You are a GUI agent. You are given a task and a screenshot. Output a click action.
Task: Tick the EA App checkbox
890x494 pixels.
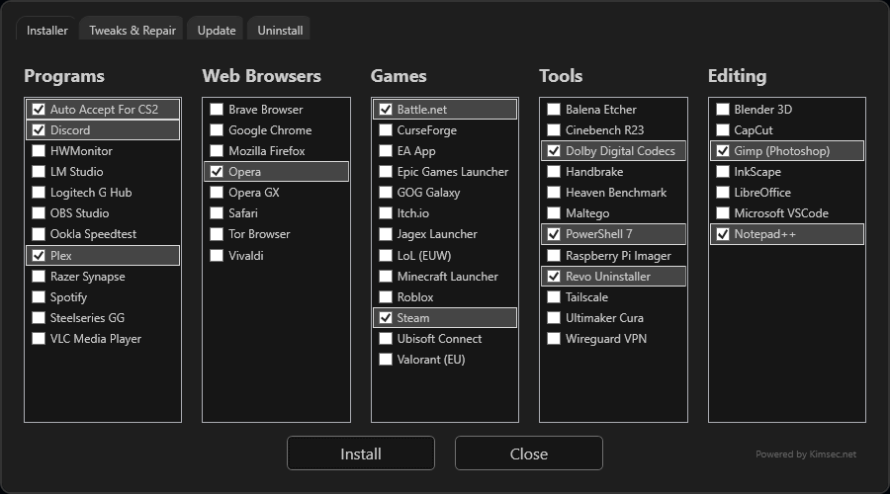click(386, 151)
